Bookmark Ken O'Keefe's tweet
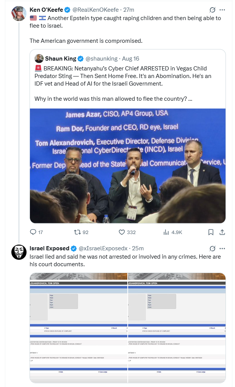This screenshot has height=387, width=235. [211, 232]
